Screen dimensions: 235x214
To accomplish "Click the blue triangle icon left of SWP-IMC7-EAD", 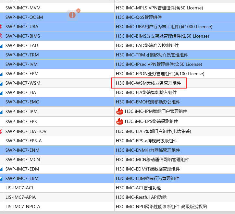I will [x=1, y=46].
